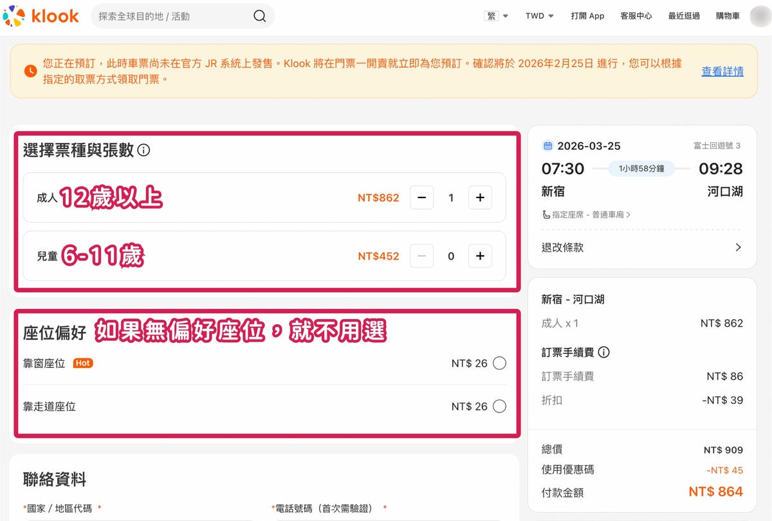This screenshot has width=772, height=521.
Task: Click the user profile avatar
Action: tap(759, 16)
